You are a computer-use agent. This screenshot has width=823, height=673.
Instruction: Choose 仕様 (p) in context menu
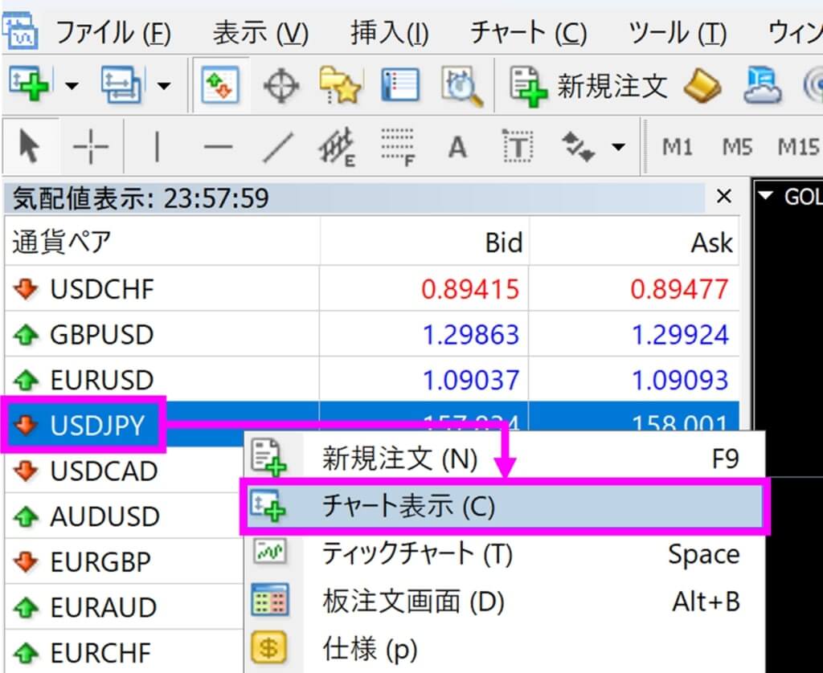coord(504,648)
